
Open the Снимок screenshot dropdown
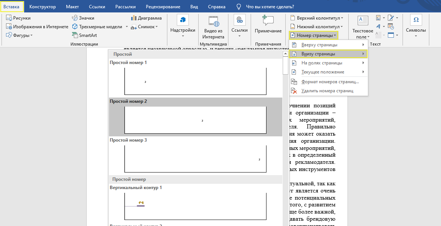tap(145, 27)
